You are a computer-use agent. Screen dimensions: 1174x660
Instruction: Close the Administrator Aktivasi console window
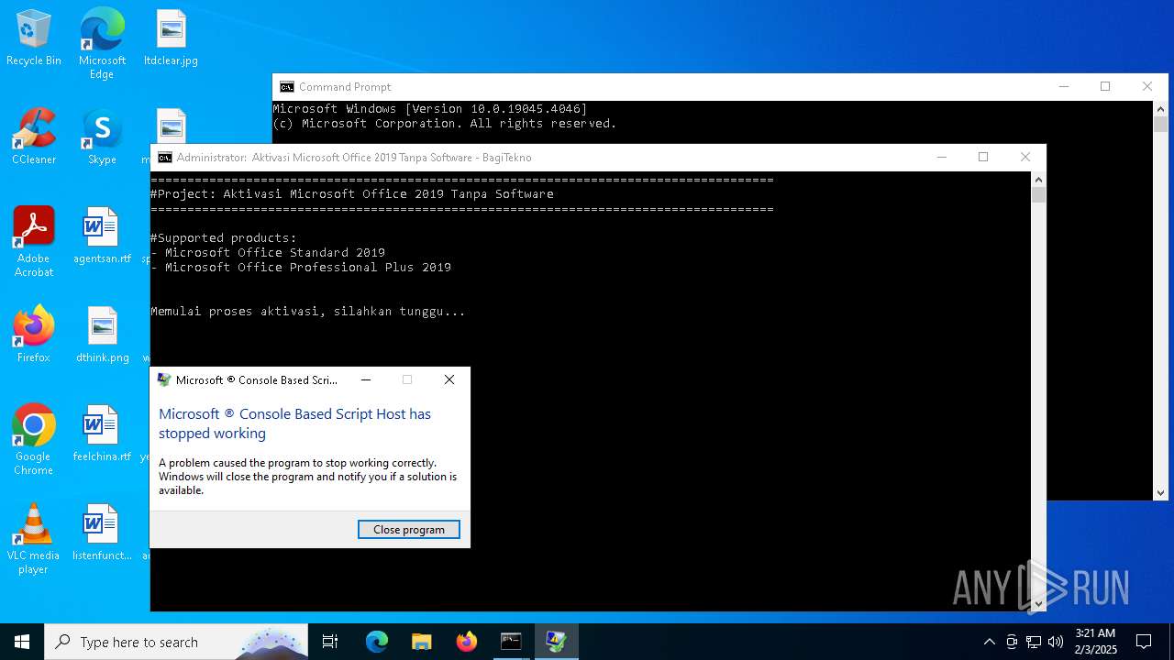[1025, 158]
